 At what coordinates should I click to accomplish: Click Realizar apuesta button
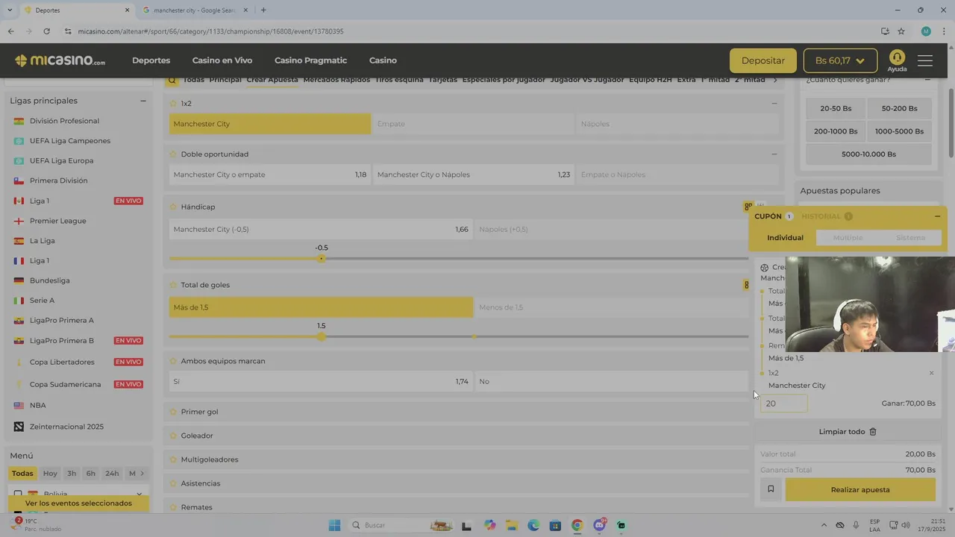click(x=860, y=489)
